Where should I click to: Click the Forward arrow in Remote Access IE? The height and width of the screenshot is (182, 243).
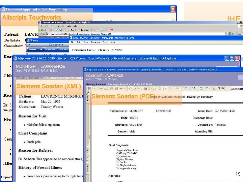point(51,30)
